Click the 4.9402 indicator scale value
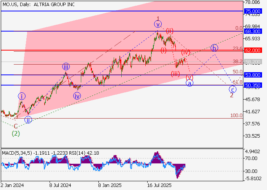The image size is (267, 190). pos(253,152)
